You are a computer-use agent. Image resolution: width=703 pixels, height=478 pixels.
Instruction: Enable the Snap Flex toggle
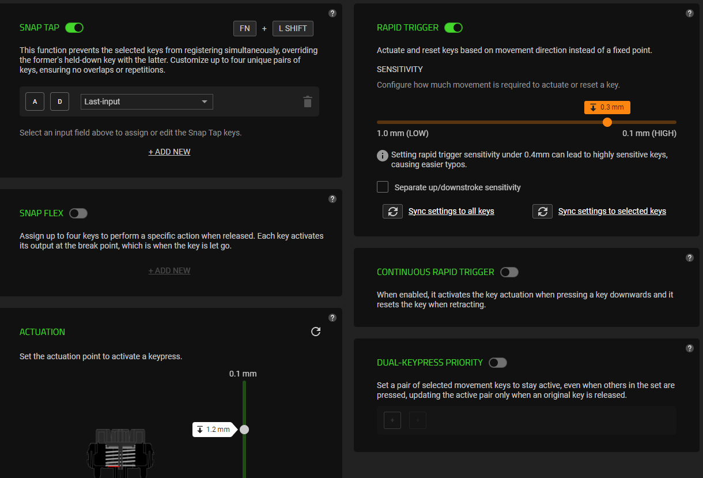click(78, 213)
